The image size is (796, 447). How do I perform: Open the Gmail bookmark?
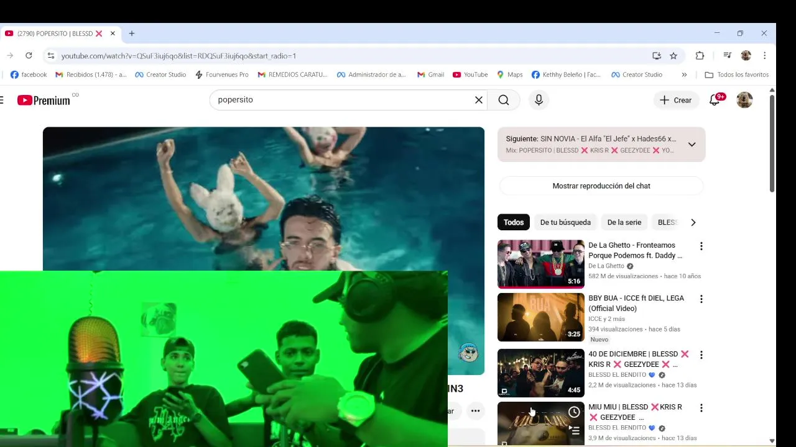pyautogui.click(x=430, y=74)
